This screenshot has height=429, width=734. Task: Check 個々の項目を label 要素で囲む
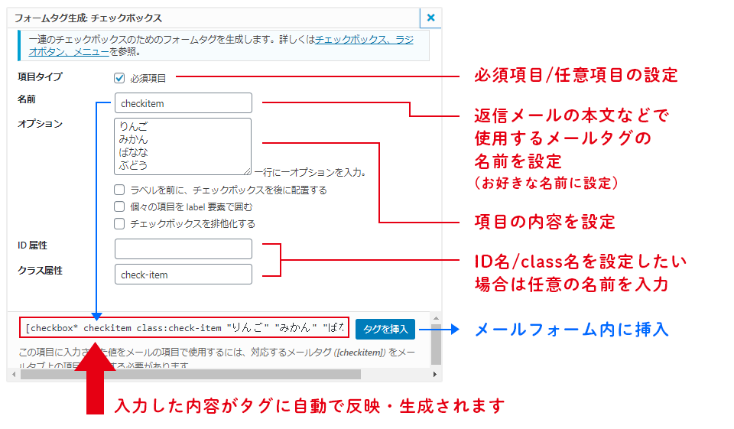pyautogui.click(x=119, y=206)
